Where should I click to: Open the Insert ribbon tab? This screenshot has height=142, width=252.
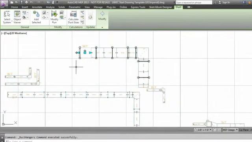(x=25, y=7)
